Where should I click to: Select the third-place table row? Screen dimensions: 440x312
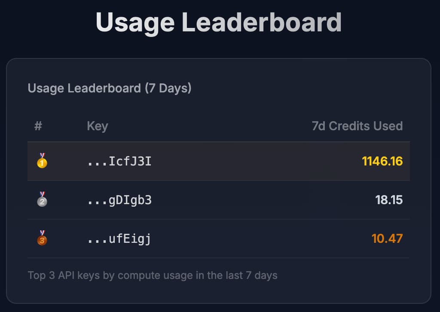pos(241,239)
